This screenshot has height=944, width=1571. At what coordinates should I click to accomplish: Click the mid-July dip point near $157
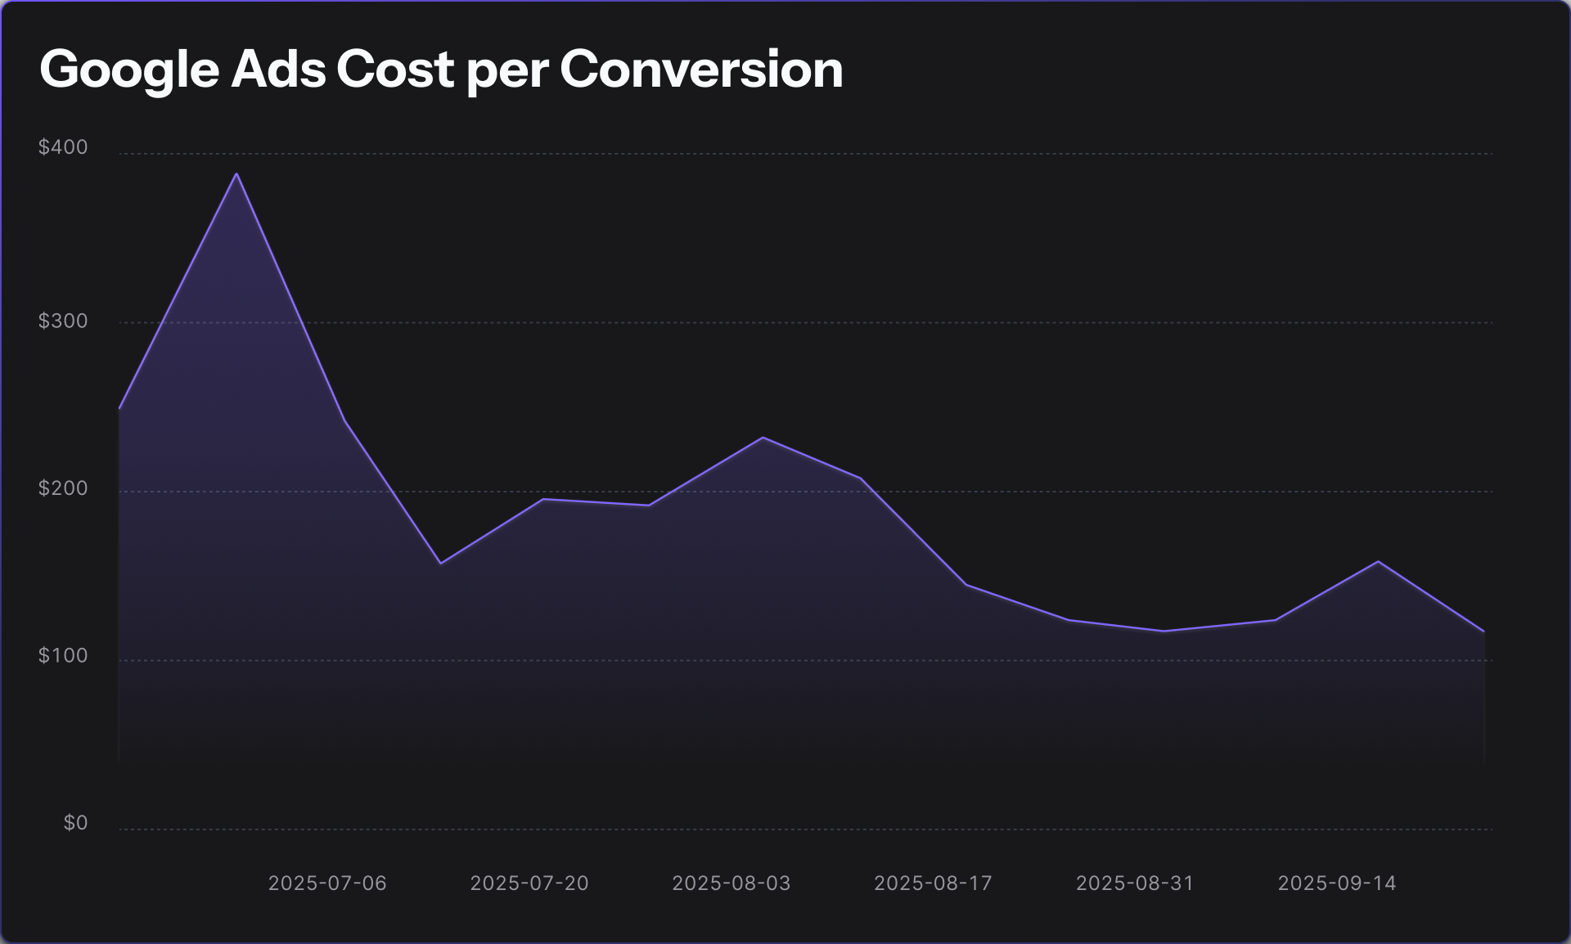pos(440,563)
